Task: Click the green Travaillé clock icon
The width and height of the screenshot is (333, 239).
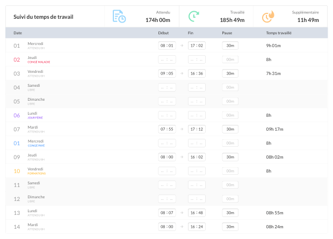Action: click(x=194, y=16)
